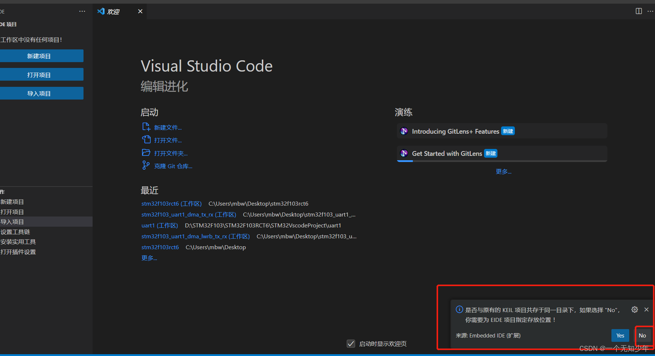Click the 新建 badge on Get Started with GitLens
655x356 pixels.
pos(491,153)
